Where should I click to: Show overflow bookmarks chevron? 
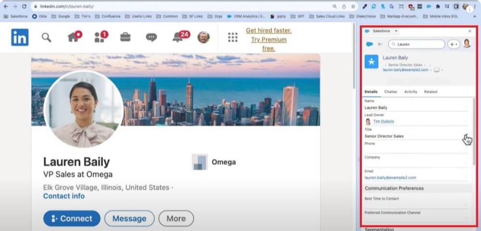click(x=475, y=16)
